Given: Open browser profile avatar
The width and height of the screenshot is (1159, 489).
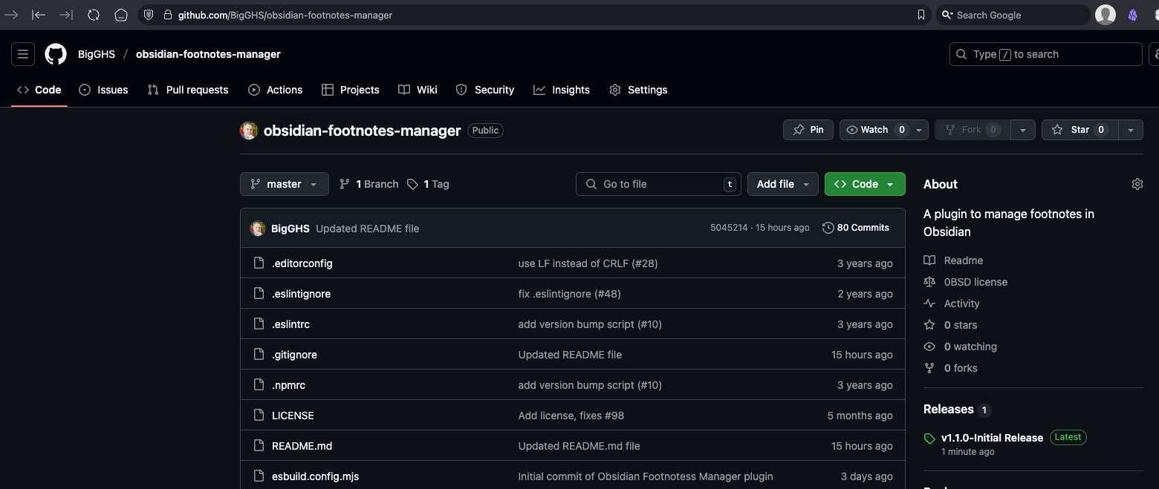Looking at the screenshot, I should coord(1106,15).
